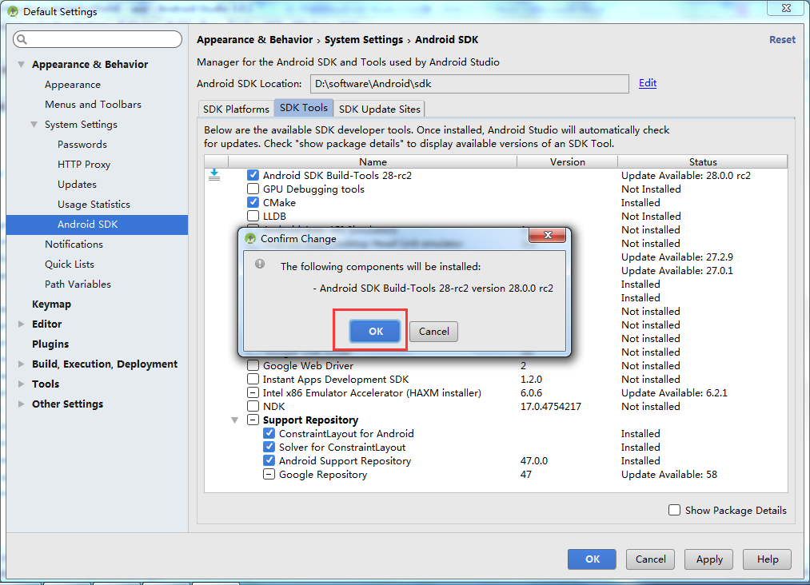This screenshot has width=810, height=585.
Task: Click the Version column header
Action: (x=567, y=161)
